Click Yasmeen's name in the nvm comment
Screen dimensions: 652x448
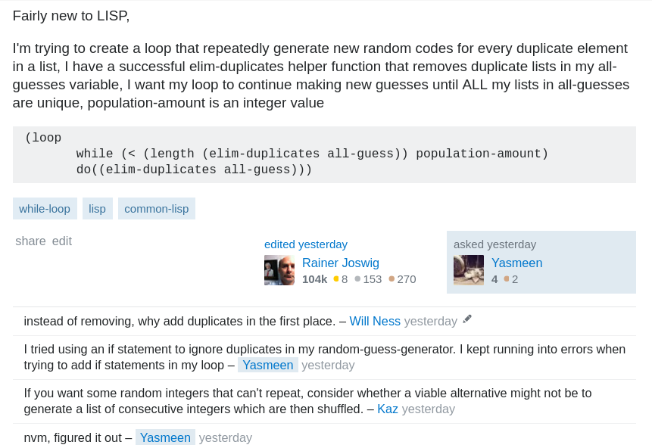point(165,438)
